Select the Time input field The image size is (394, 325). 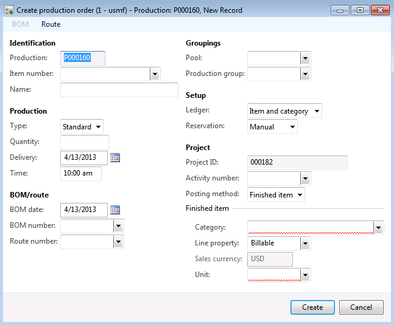81,174
